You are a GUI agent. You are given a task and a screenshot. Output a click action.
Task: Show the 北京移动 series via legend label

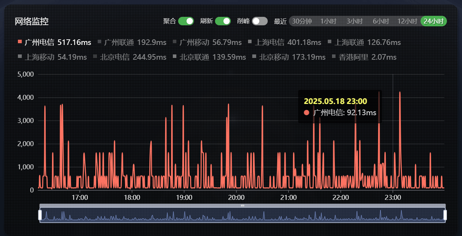(x=274, y=57)
